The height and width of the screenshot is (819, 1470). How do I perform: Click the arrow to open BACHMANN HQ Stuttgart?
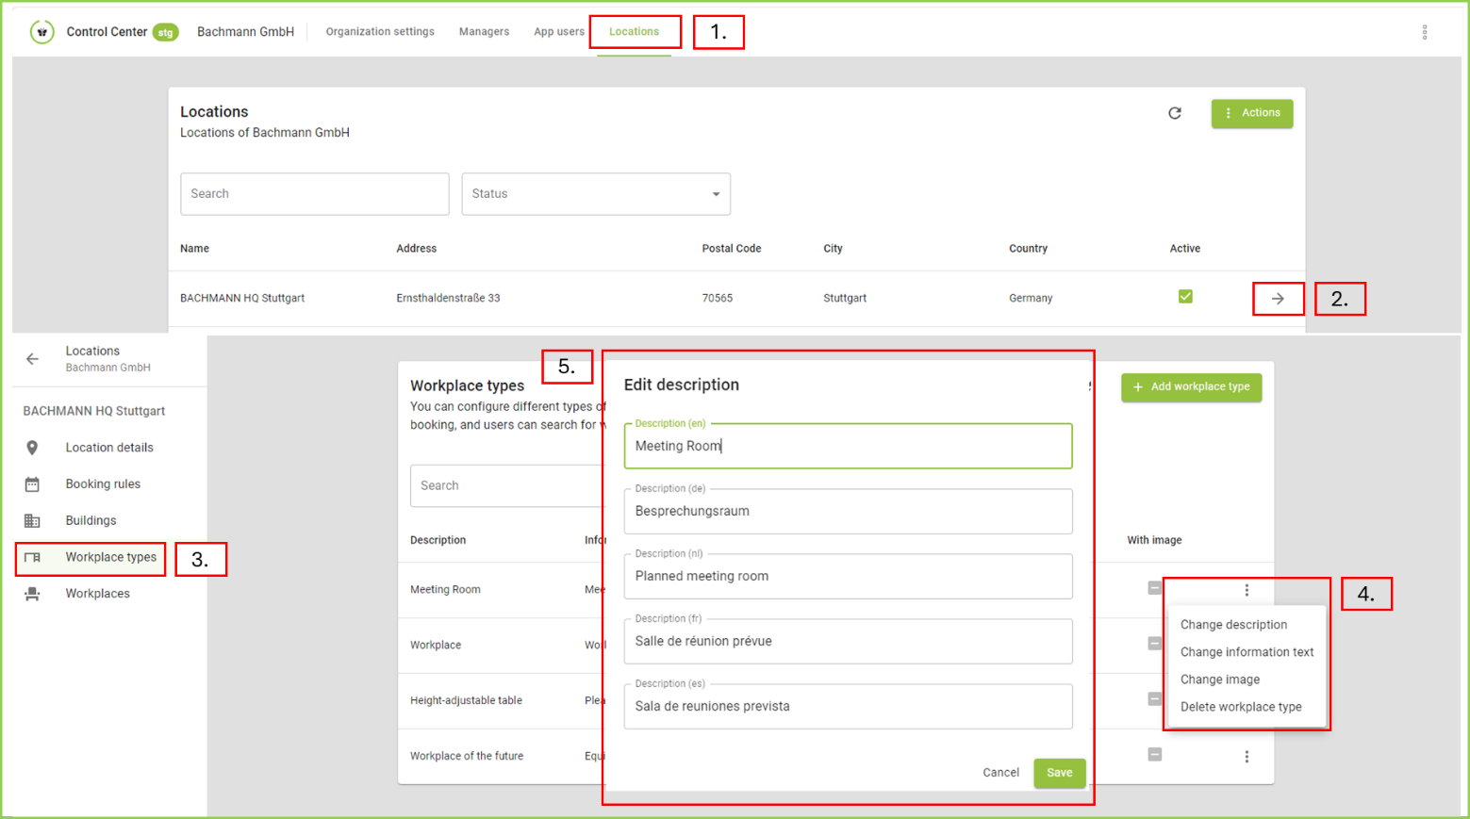coord(1278,299)
